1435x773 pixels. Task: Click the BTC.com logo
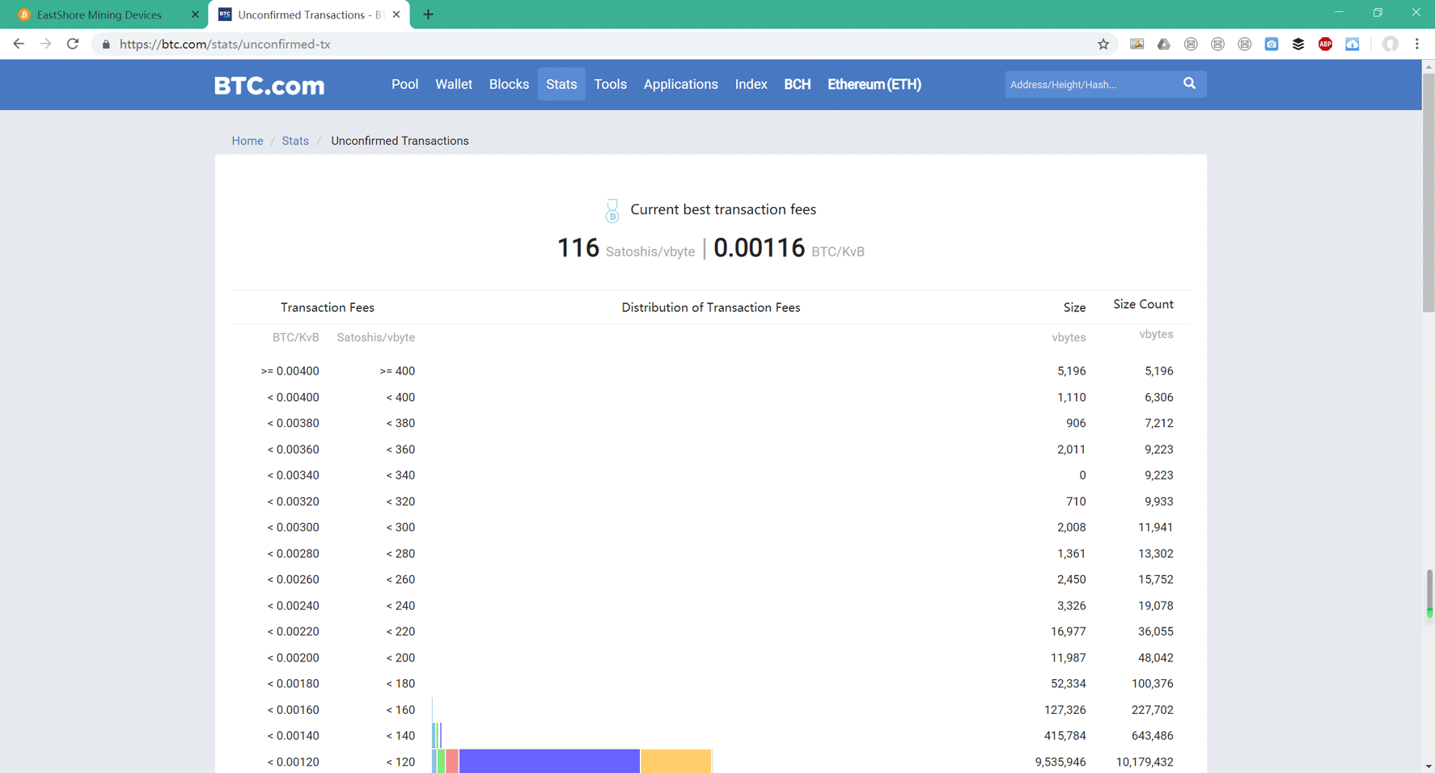pyautogui.click(x=269, y=85)
